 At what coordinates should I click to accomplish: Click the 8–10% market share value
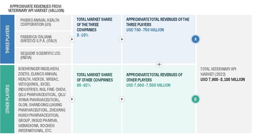(83, 35)
